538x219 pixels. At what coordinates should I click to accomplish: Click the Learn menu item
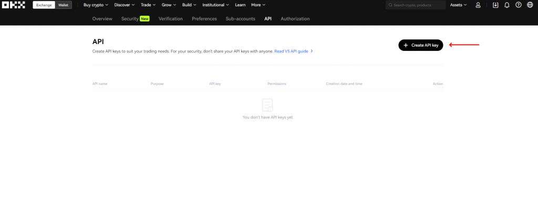(240, 5)
